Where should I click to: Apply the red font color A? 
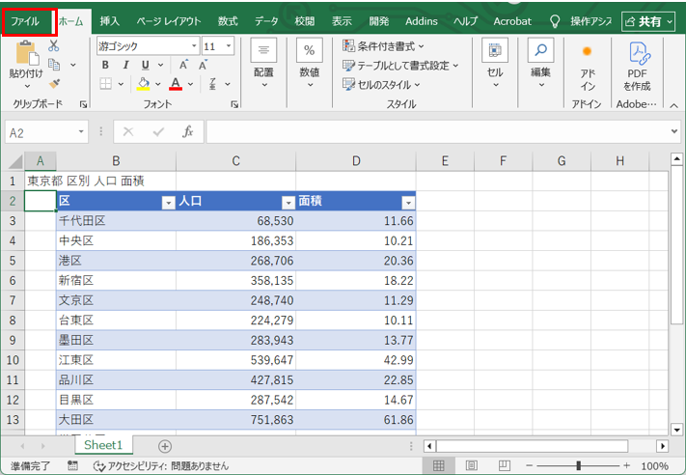tap(176, 84)
